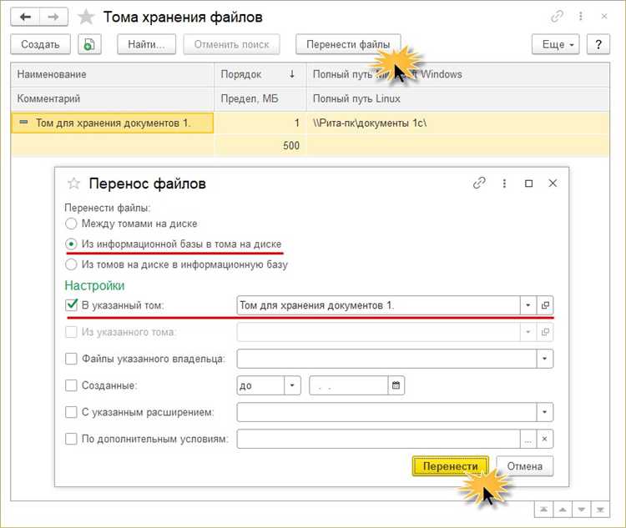Open selected volume with the open-form icon
The height and width of the screenshot is (528, 626).
tap(546, 305)
